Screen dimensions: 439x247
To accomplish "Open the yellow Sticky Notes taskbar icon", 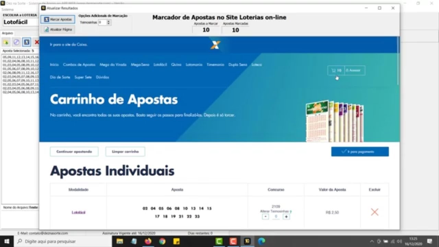I will click(x=176, y=241).
